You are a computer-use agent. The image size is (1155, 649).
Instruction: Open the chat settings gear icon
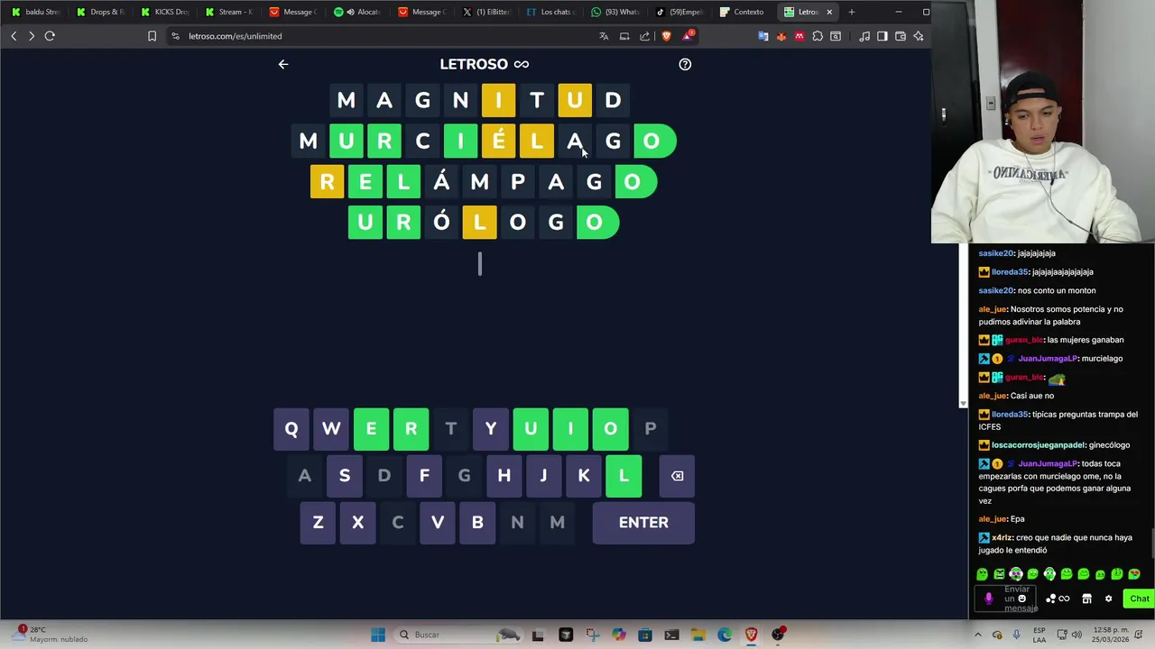point(1109,599)
